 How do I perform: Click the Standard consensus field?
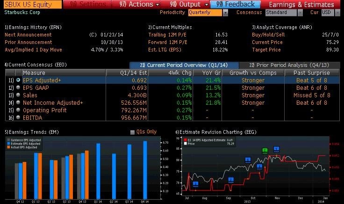tap(281, 13)
